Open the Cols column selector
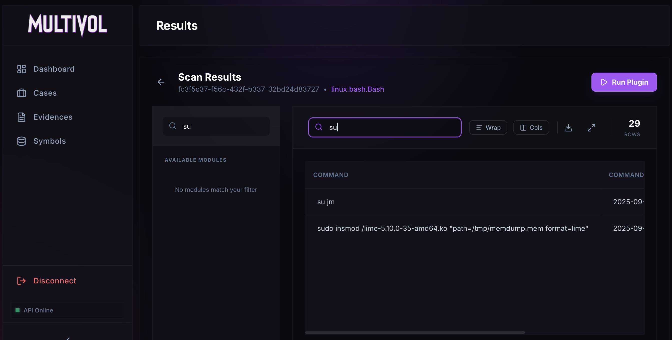672x340 pixels. 531,128
